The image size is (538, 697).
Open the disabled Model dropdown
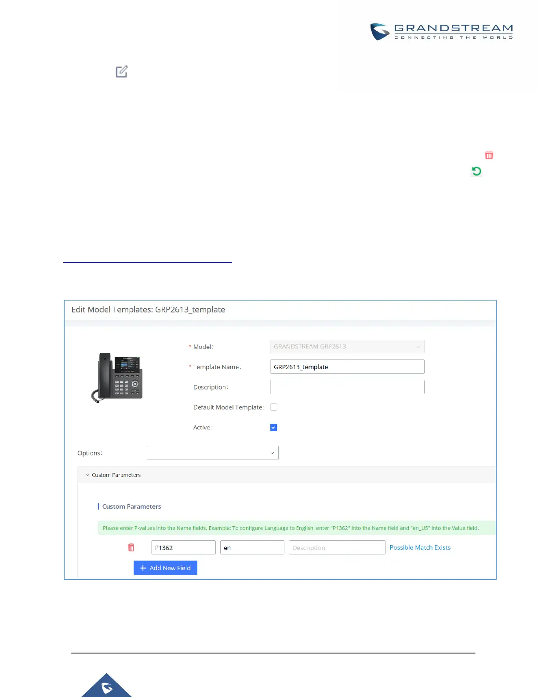[x=347, y=347]
